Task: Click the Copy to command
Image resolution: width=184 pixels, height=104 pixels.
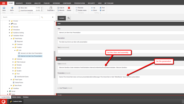Action: [60, 8]
